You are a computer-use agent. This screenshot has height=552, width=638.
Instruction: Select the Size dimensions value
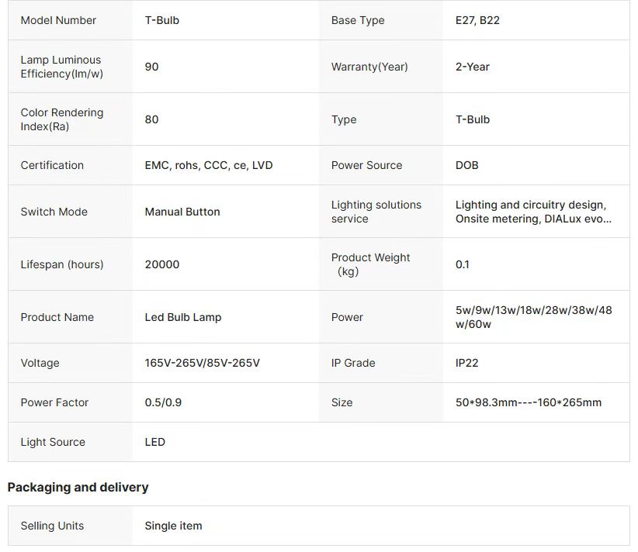(x=528, y=402)
